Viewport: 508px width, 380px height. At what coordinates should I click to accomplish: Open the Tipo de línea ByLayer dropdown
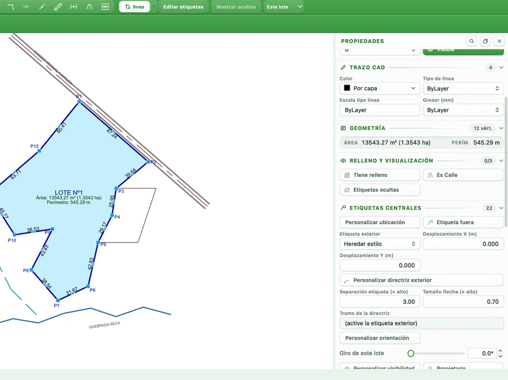(x=464, y=88)
